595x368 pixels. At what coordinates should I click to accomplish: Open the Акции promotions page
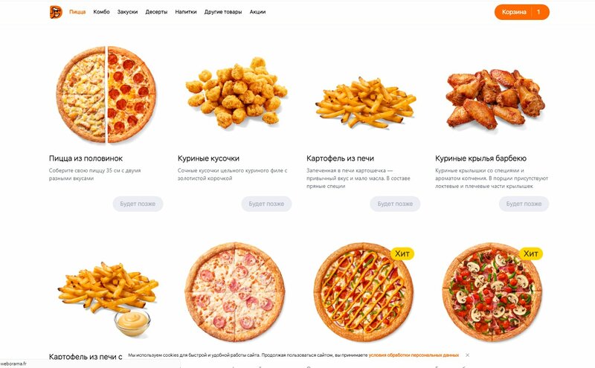tap(257, 12)
